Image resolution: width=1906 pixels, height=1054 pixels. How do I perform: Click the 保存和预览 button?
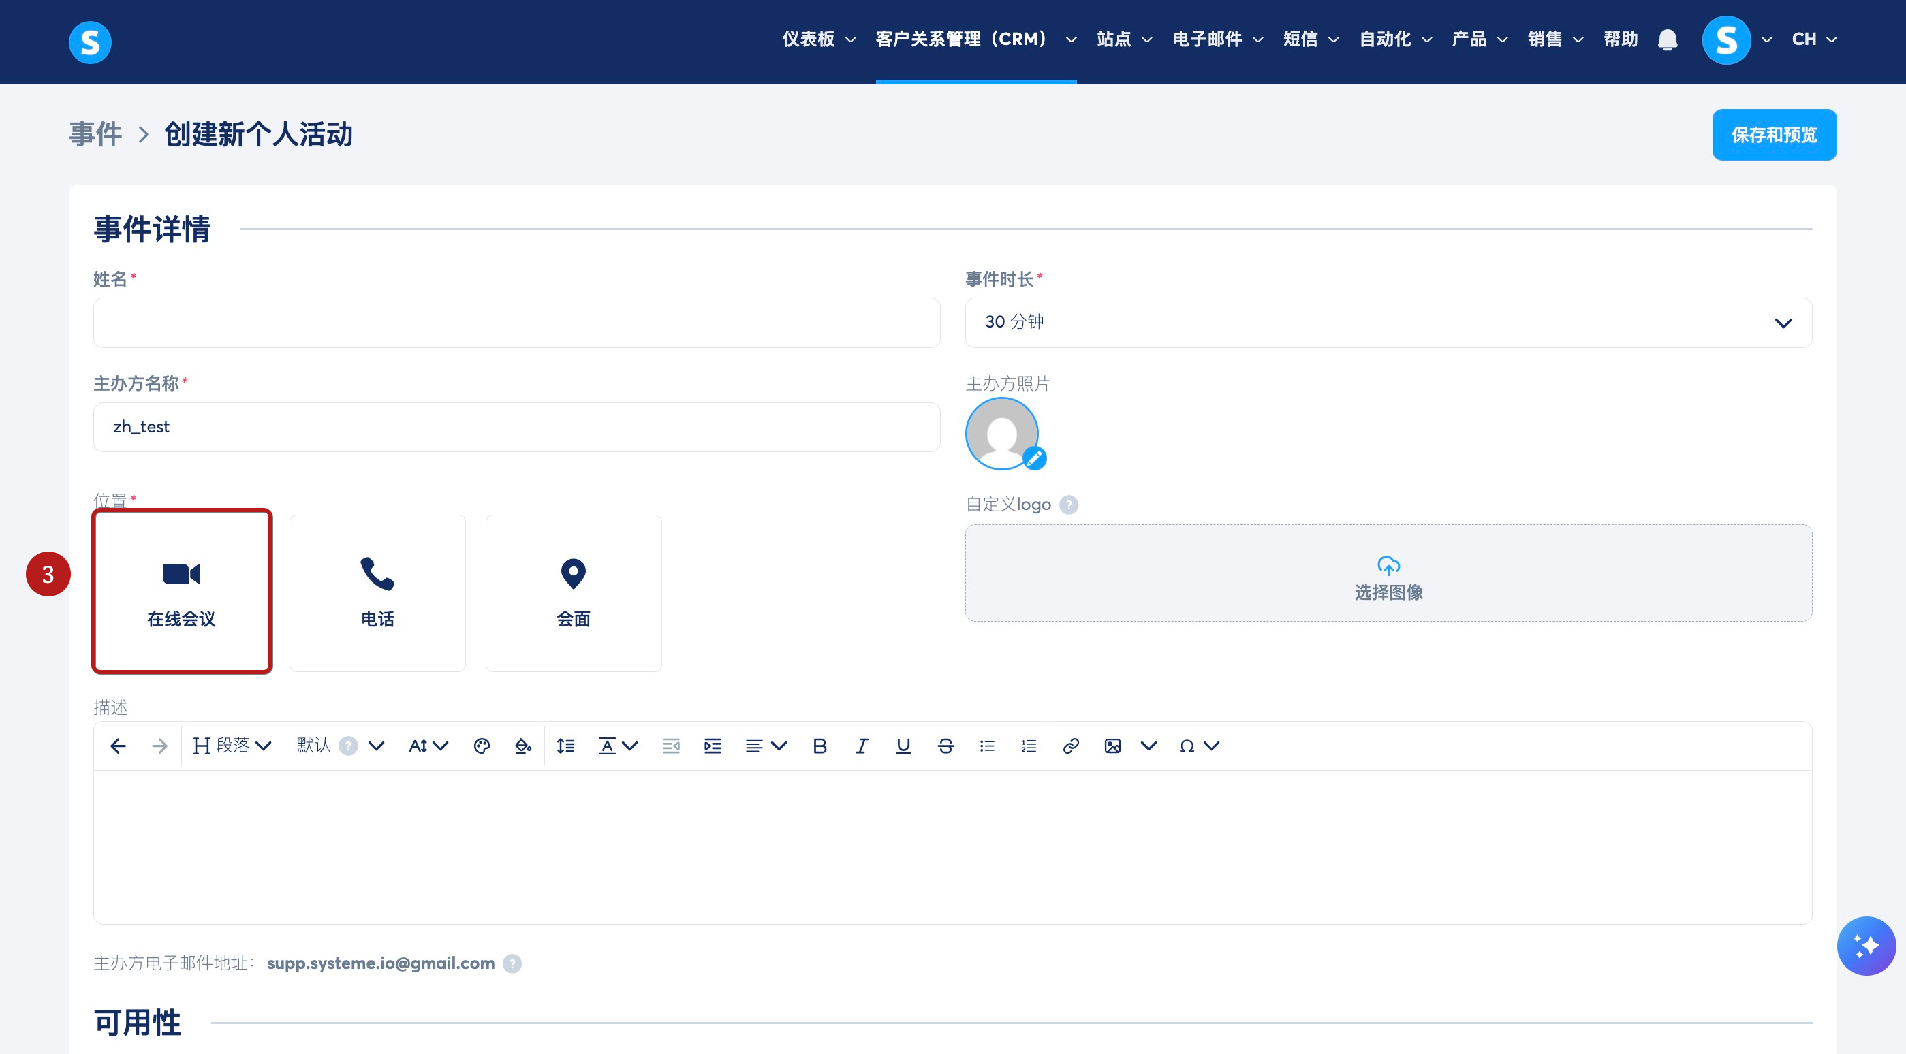pos(1774,135)
